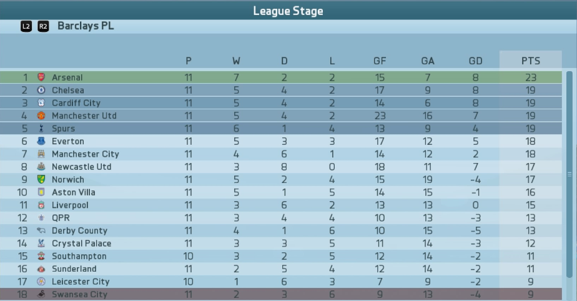Select the Newcastle Utd table row
The width and height of the screenshot is (577, 301).
(281, 167)
